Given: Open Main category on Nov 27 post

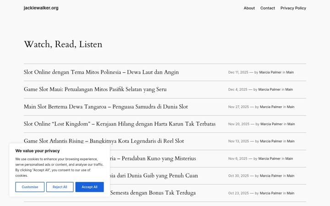Looking at the screenshot, I should (291, 107).
